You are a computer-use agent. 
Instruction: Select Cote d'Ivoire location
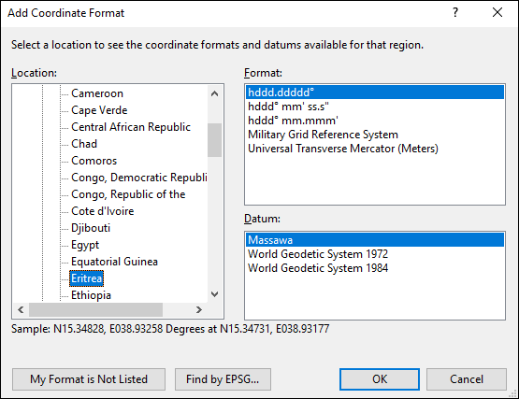[x=102, y=211]
